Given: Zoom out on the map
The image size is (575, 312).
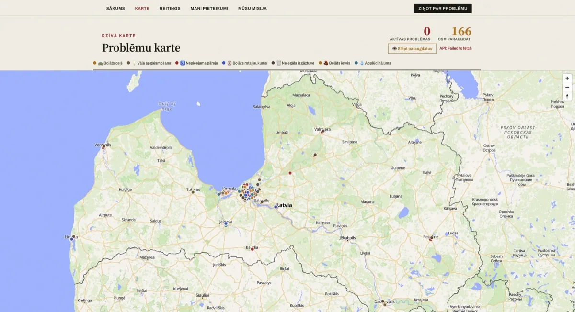Looking at the screenshot, I should 567,87.
